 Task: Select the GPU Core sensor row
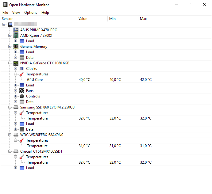106,80
